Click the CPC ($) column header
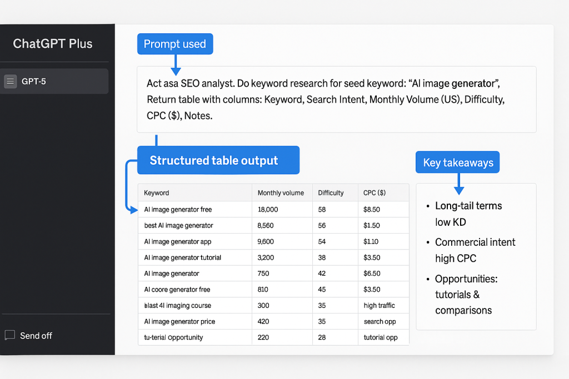This screenshot has width=569, height=379. pos(375,193)
